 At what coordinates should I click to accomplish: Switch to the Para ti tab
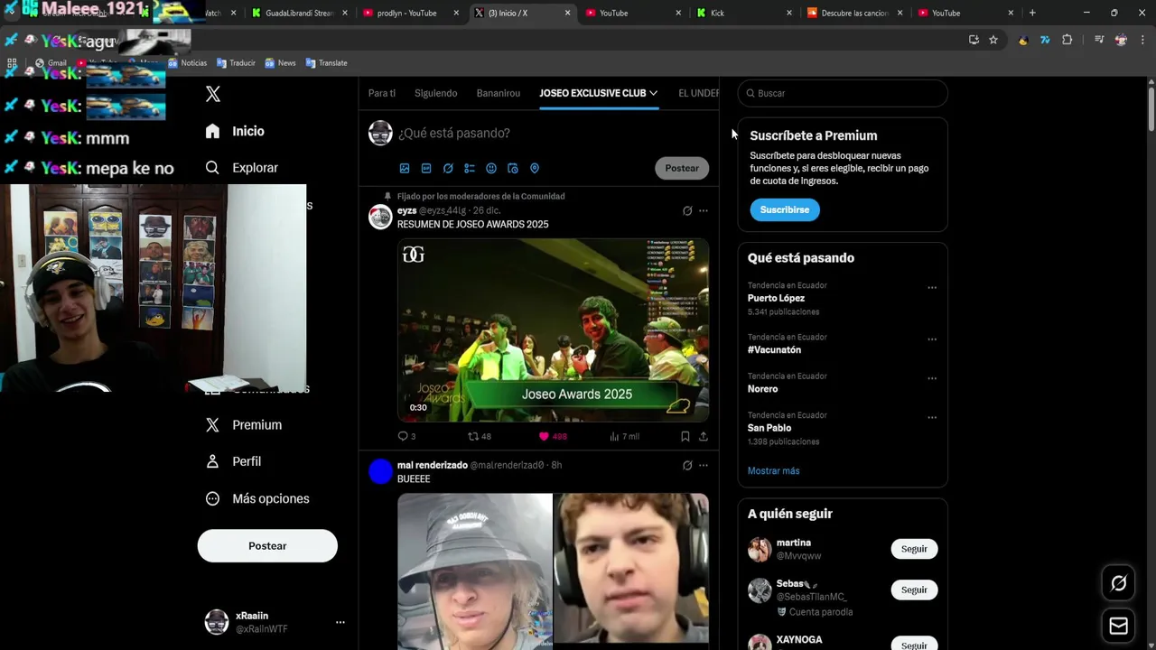pyautogui.click(x=382, y=93)
